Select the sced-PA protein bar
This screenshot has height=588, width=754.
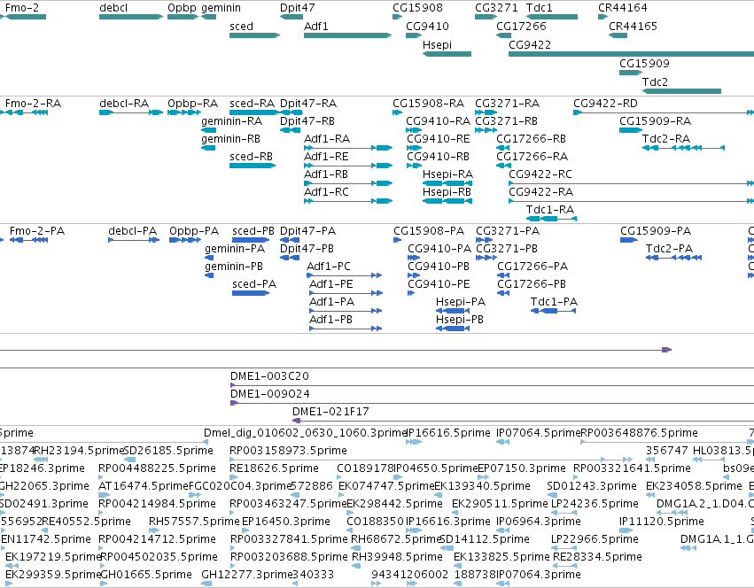click(x=251, y=293)
